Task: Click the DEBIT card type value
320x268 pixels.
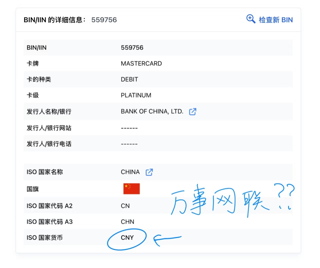Action: [x=129, y=79]
